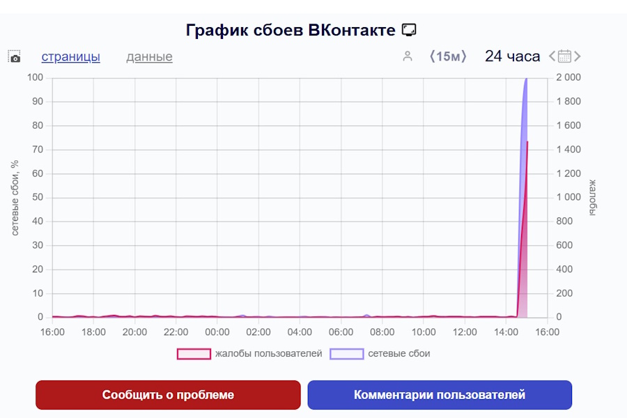Switch to the данные tab
The height and width of the screenshot is (418, 627).
(x=149, y=57)
